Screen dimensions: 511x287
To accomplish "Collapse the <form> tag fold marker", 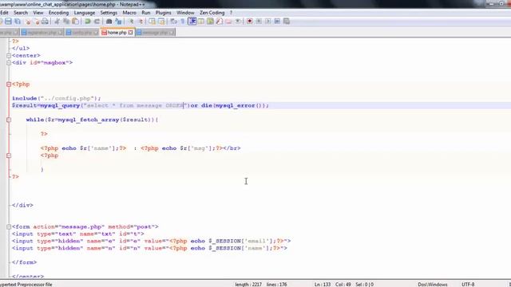I will tap(9, 226).
